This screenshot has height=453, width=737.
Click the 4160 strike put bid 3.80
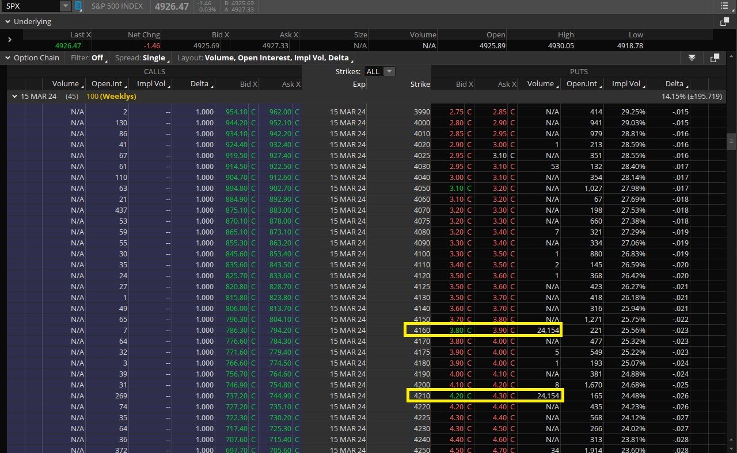456,330
